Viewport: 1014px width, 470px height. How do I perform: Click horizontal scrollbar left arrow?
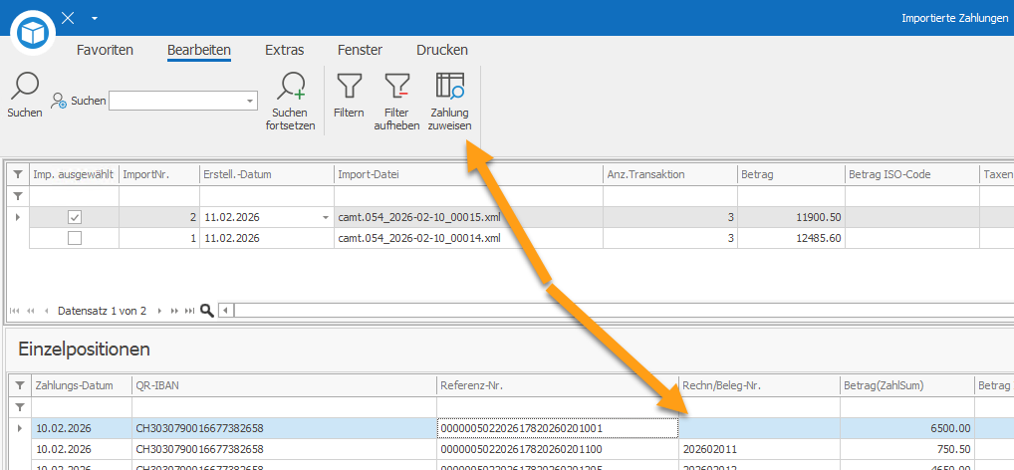coord(226,311)
